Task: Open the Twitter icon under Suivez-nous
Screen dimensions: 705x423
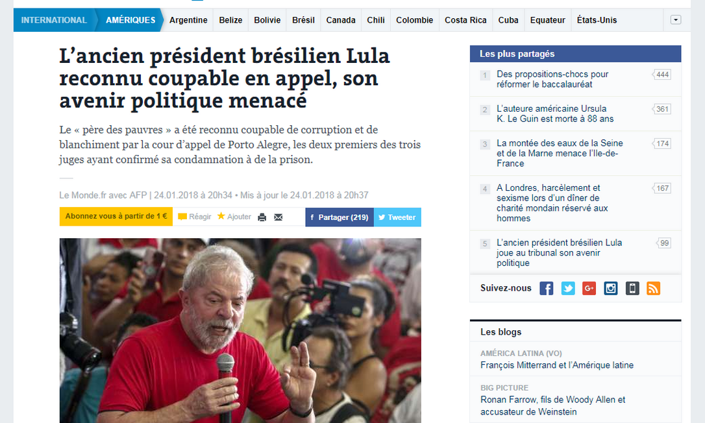Action: 568,288
